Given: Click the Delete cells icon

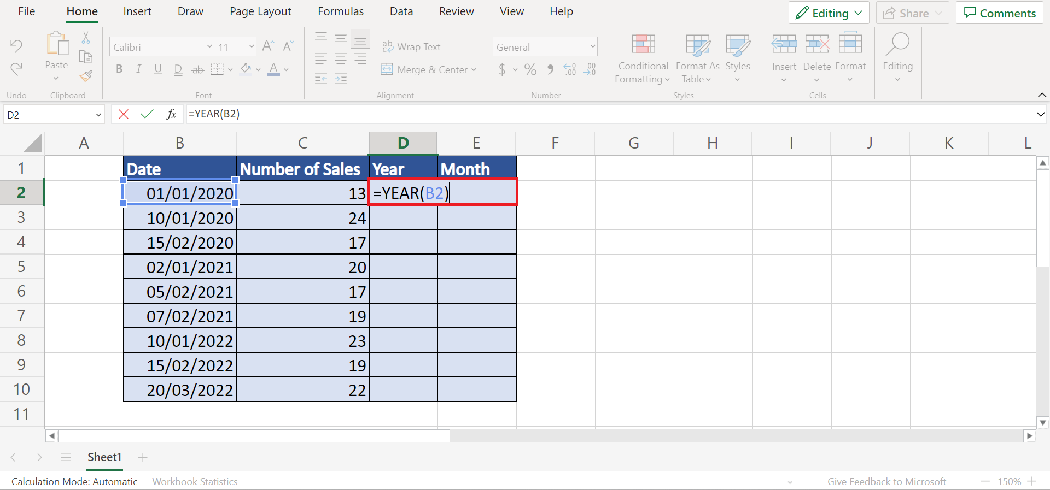Looking at the screenshot, I should pyautogui.click(x=817, y=44).
